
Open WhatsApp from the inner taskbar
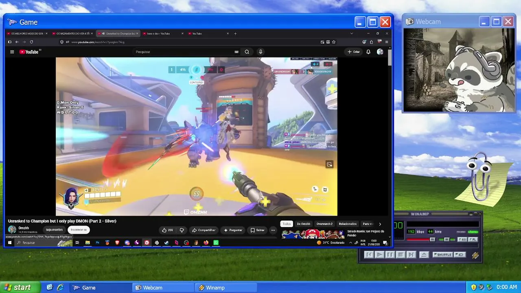[216, 243]
